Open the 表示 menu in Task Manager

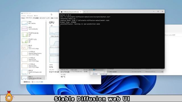pyautogui.click(x=36, y=16)
